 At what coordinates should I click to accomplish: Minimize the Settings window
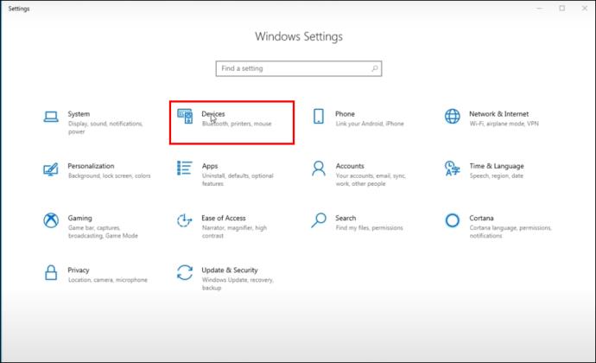point(539,9)
